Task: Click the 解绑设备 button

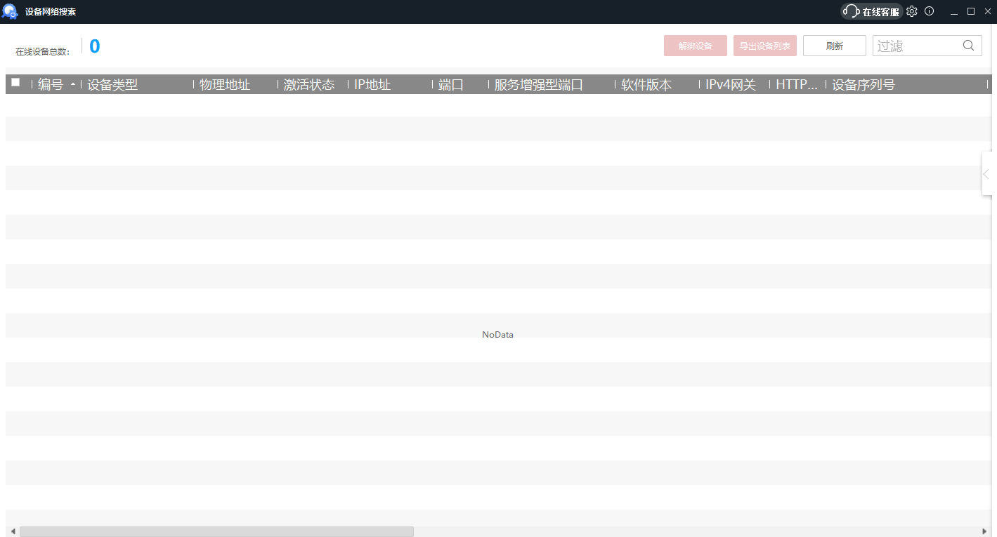Action: pyautogui.click(x=695, y=46)
